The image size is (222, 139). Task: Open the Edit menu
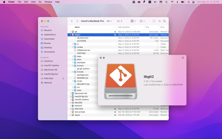(26, 2)
